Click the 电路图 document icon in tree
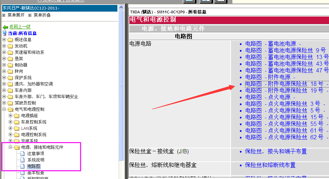Screen dimensions: 329x179 coord(23,166)
